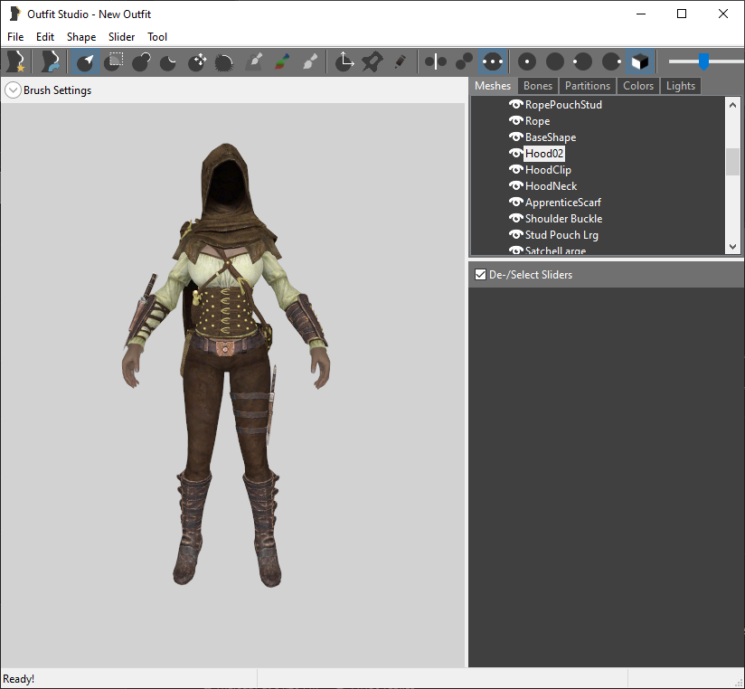The height and width of the screenshot is (689, 745).
Task: Click the plain sphere view icon
Action: (x=555, y=61)
